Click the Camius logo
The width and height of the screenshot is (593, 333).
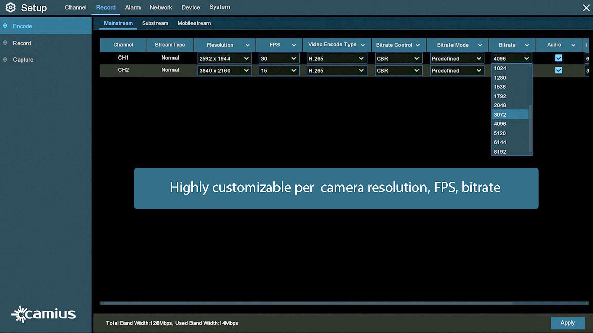[x=44, y=314]
